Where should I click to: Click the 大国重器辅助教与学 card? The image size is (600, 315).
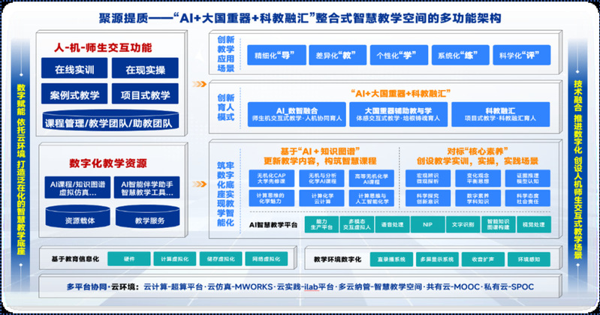click(398, 112)
